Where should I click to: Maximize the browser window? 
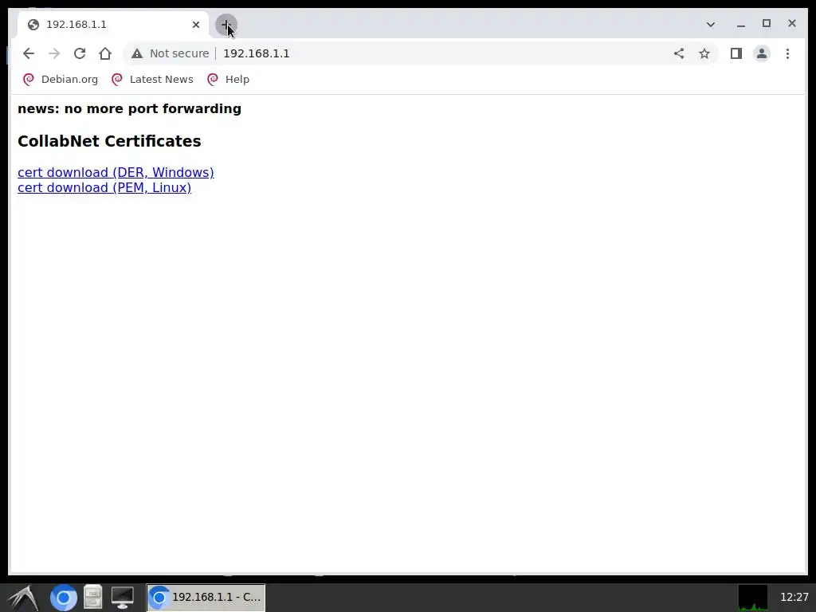click(767, 23)
